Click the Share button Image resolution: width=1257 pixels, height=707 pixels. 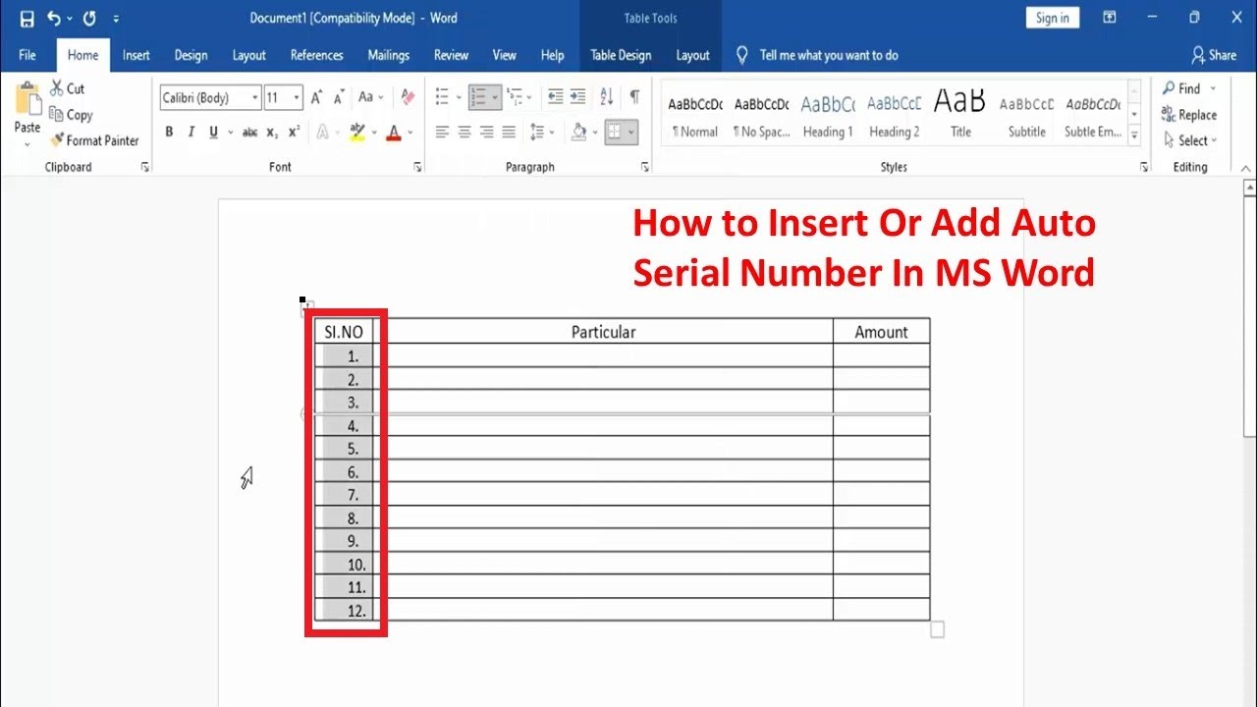point(1214,55)
